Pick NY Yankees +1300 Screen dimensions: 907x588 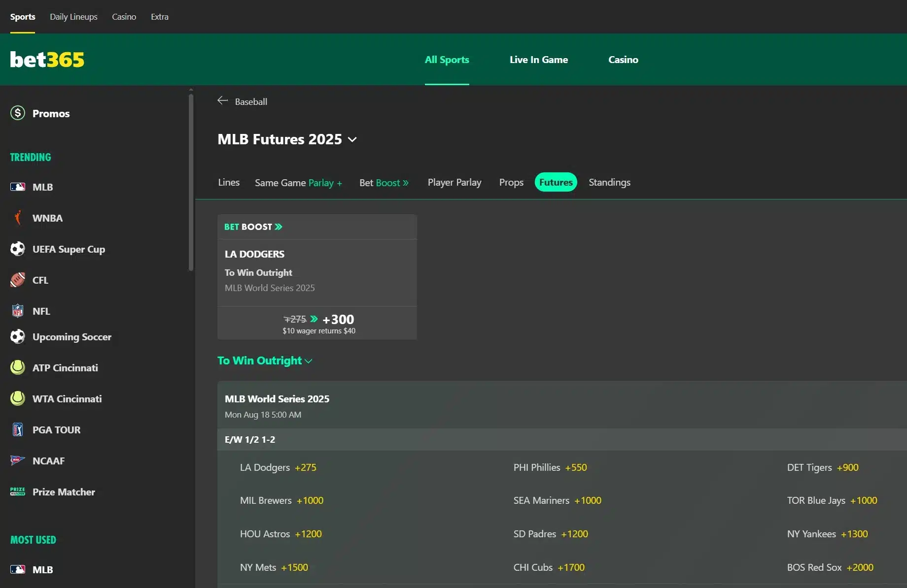[827, 534]
